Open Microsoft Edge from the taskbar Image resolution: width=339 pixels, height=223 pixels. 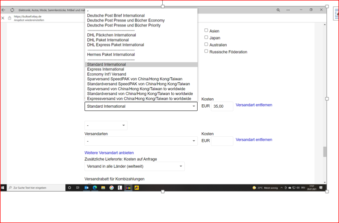click(x=95, y=188)
